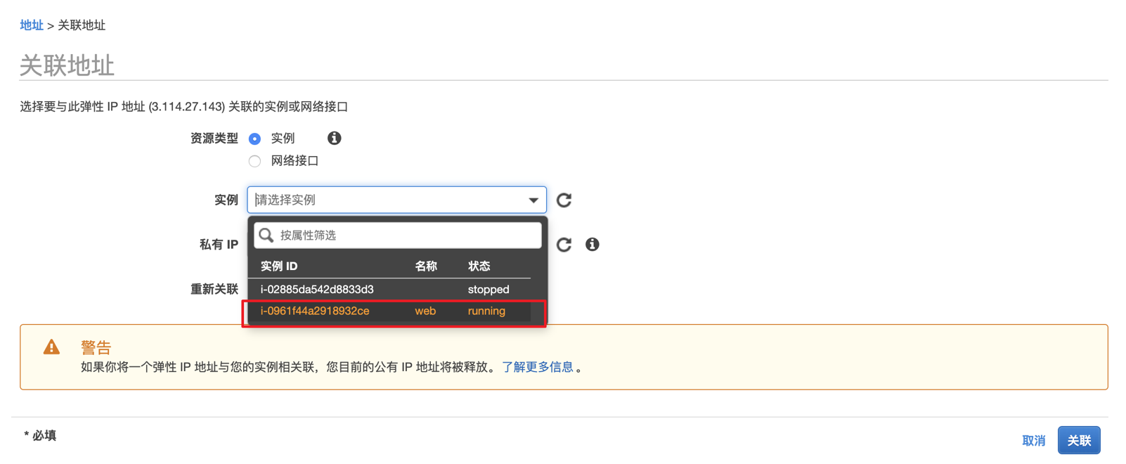Click the 名称 column header

[x=426, y=266]
